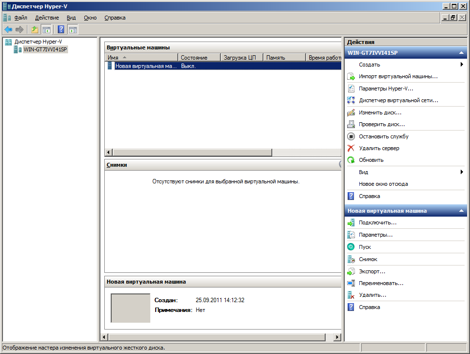Screen dimensions: 470x354
Task: Start the virtual machine with Пуск
Action: [365, 247]
